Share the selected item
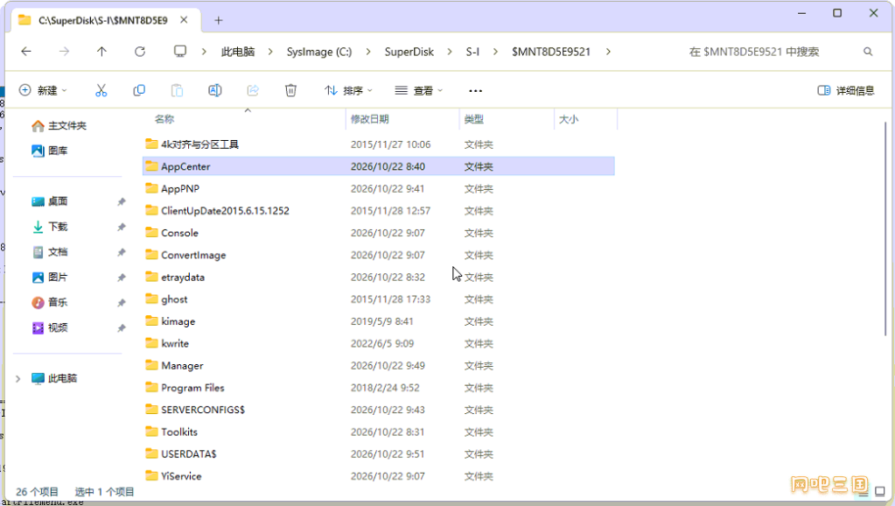 (253, 90)
